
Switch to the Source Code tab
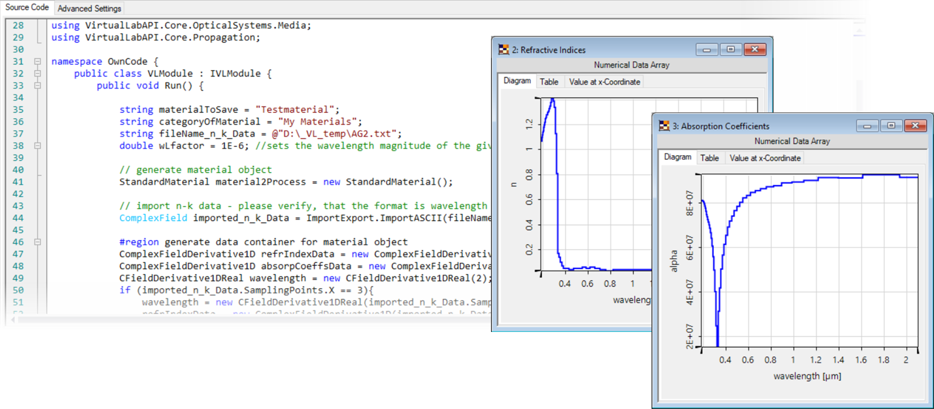click(x=27, y=7)
